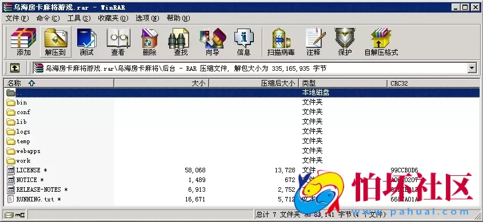Sort by the 大小 column header
This screenshot has height=222, width=483.
click(x=161, y=83)
